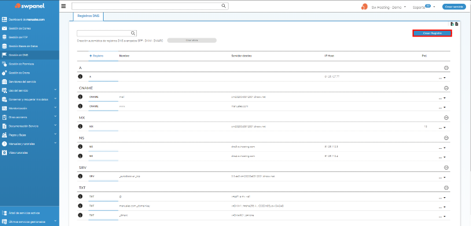Sort by the Registro column header

pyautogui.click(x=97, y=56)
